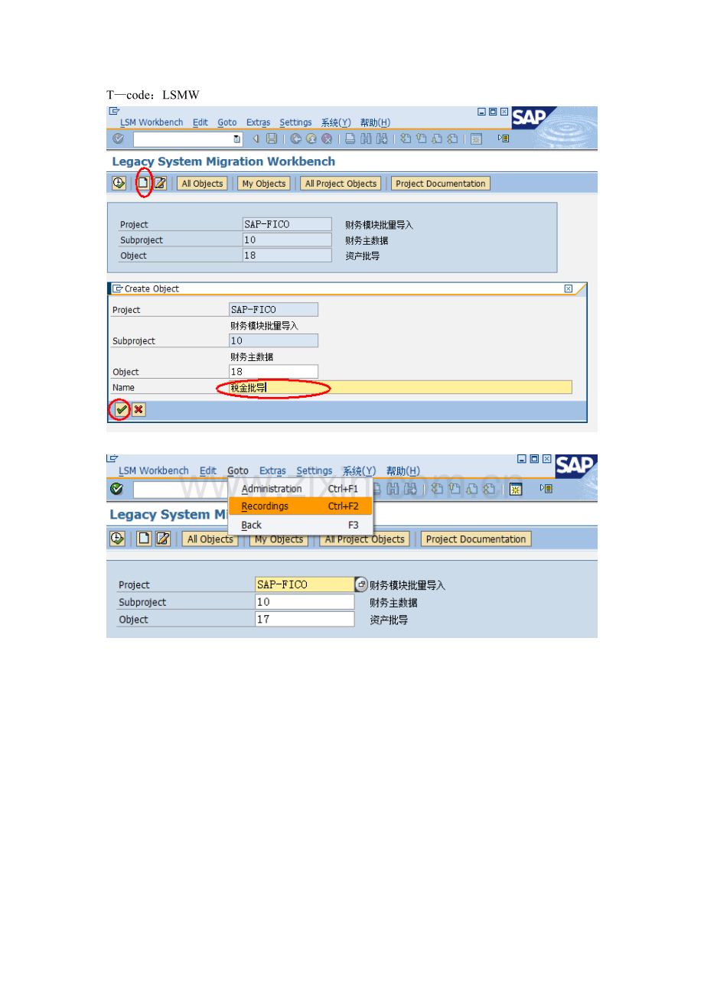
Task: Click Find binoculars icon in window behind Create Object dialog
Action: point(365,138)
